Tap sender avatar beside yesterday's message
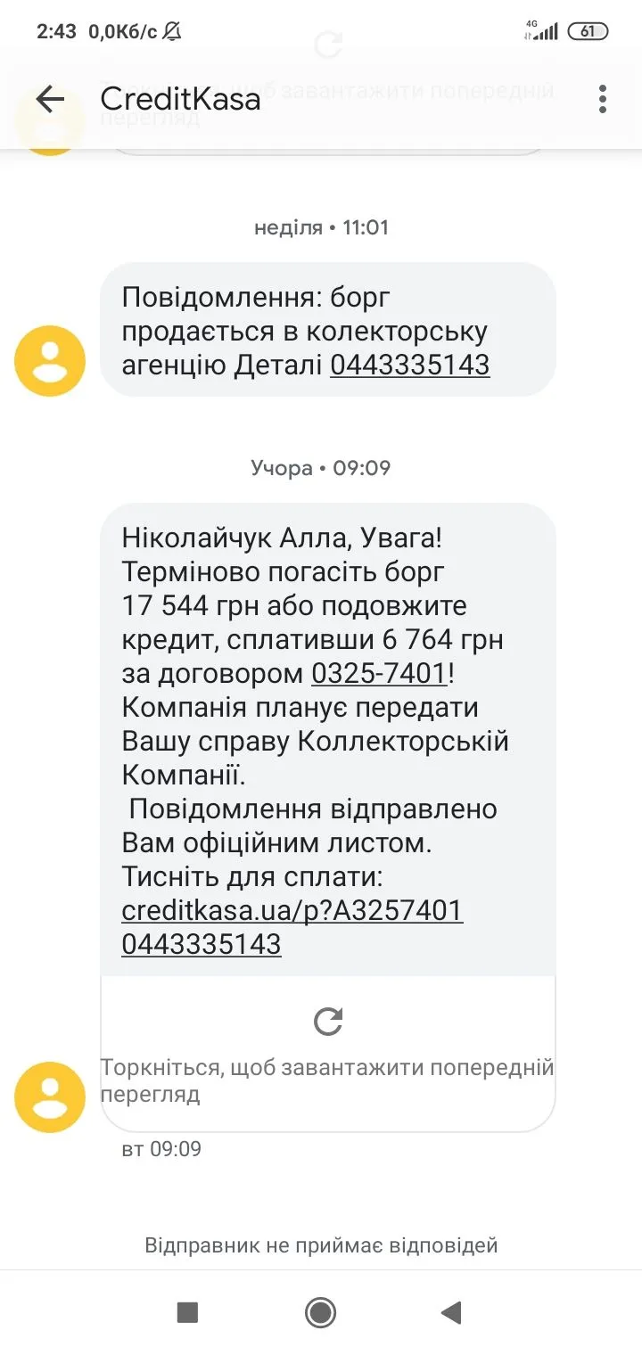 (x=50, y=1096)
